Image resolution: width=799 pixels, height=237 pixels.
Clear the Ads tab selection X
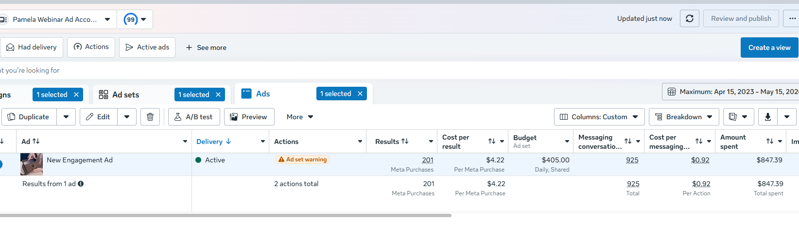(x=360, y=94)
